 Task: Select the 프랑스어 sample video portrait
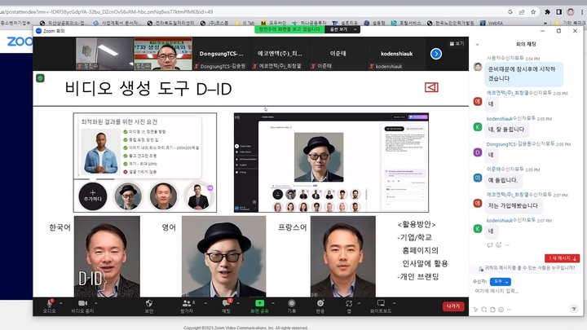(x=343, y=257)
